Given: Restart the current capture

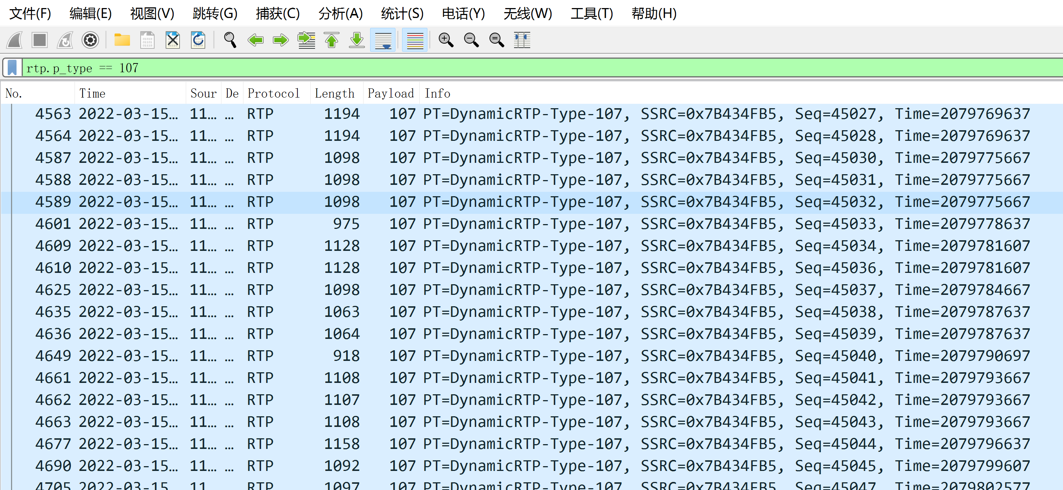Looking at the screenshot, I should 65,40.
